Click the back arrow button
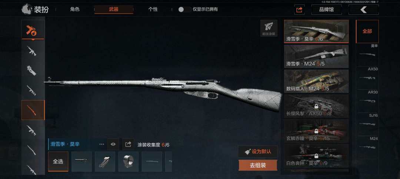The image size is (400, 179). pyautogui.click(x=364, y=10)
